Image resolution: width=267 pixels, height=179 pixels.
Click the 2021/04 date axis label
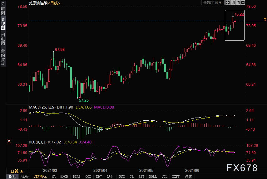pyautogui.click(x=100, y=171)
